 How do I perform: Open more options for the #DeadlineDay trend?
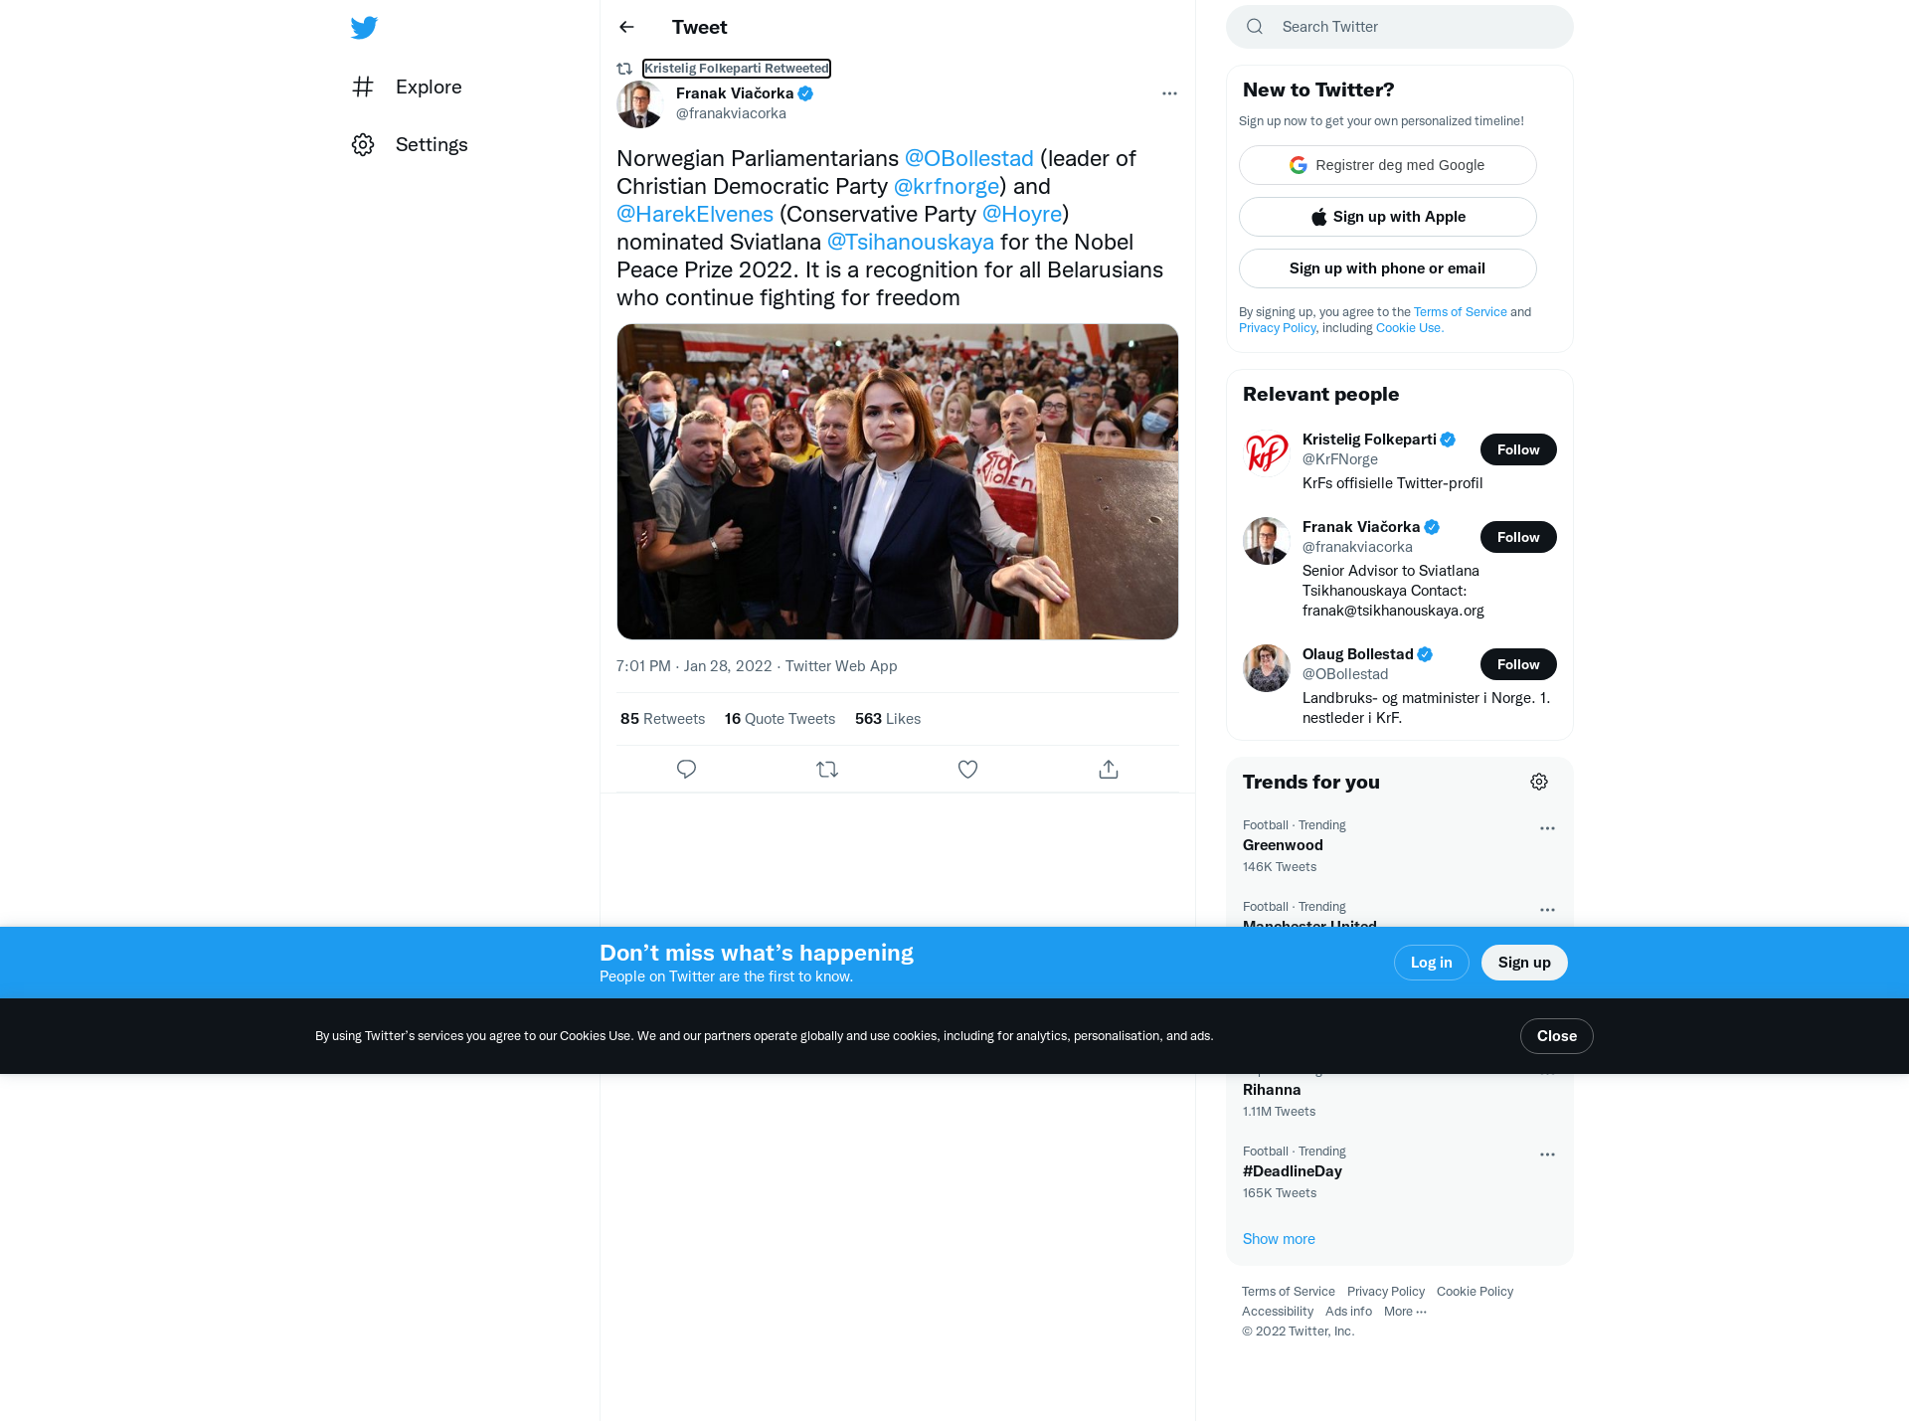1547,1155
